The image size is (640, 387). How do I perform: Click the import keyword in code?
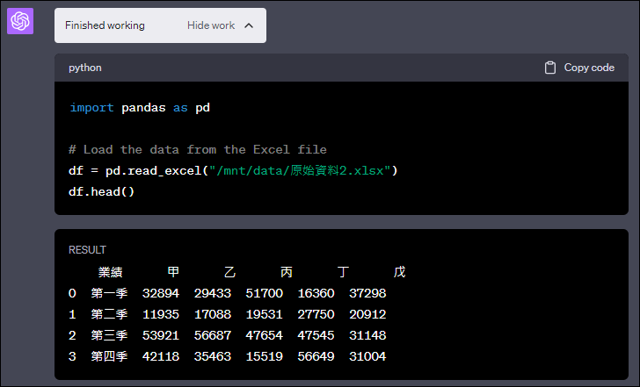(x=91, y=108)
